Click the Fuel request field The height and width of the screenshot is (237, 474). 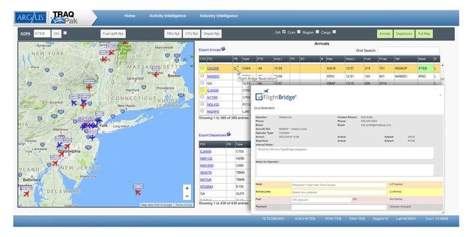coord(321,200)
